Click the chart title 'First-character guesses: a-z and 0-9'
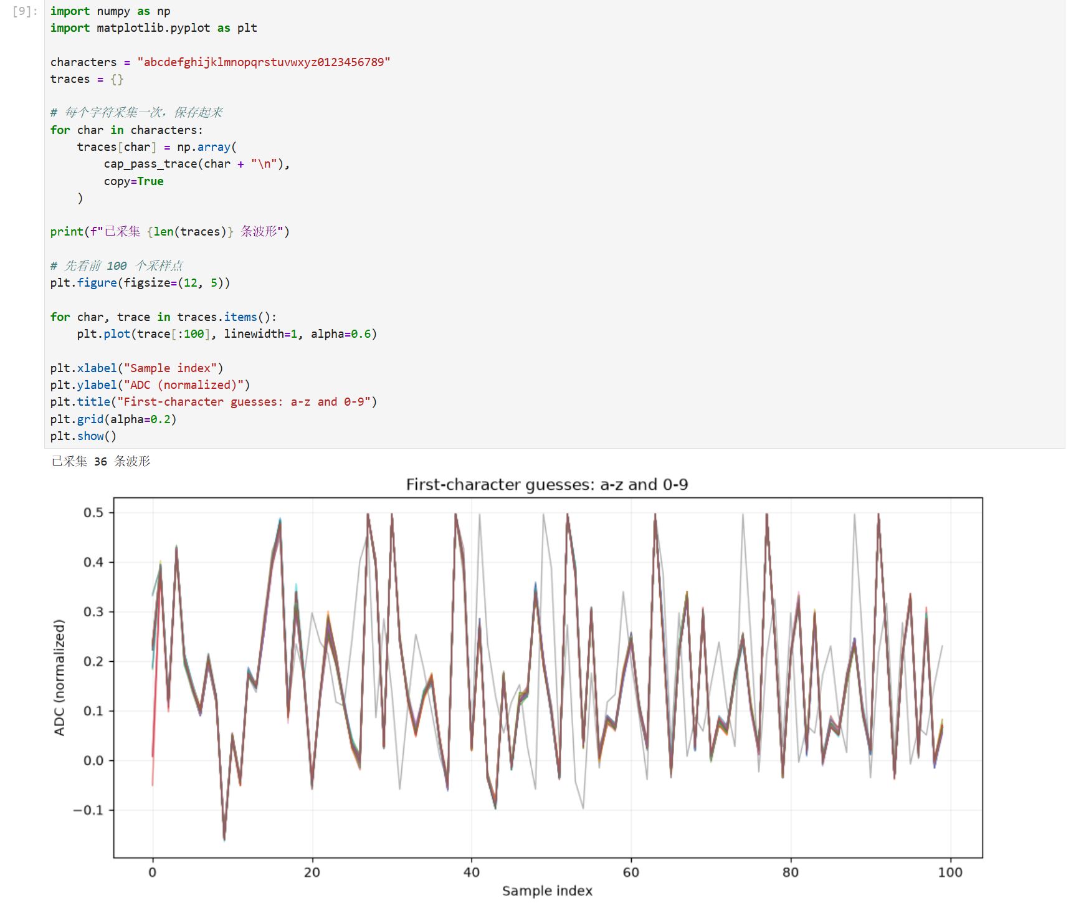1071x903 pixels. 547,485
